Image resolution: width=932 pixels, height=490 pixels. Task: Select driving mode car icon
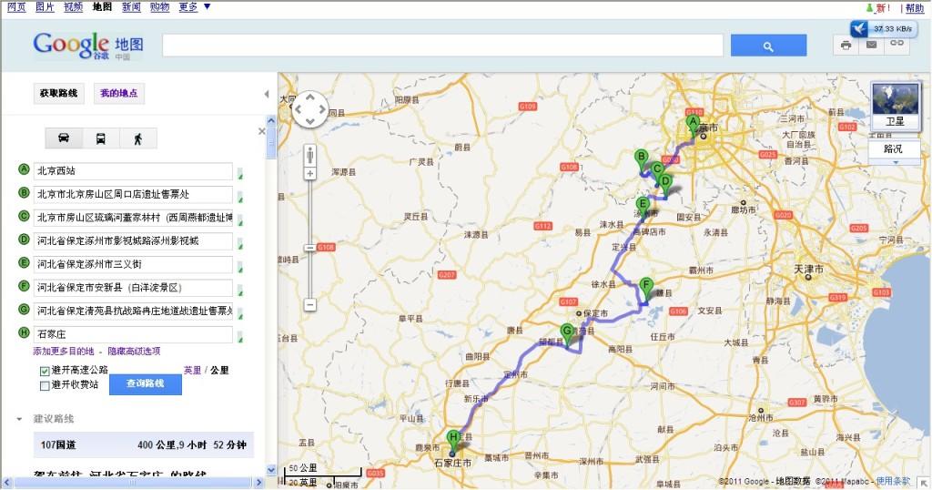click(x=64, y=138)
